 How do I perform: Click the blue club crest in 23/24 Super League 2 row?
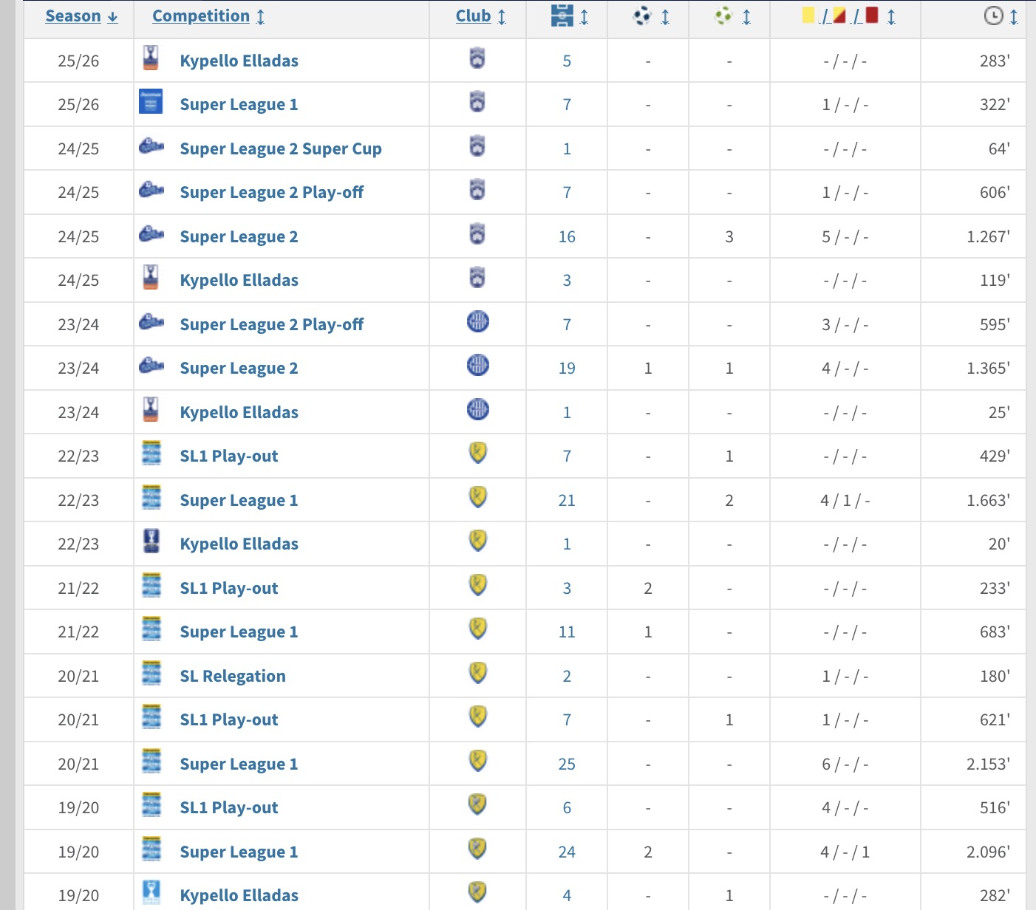click(478, 366)
